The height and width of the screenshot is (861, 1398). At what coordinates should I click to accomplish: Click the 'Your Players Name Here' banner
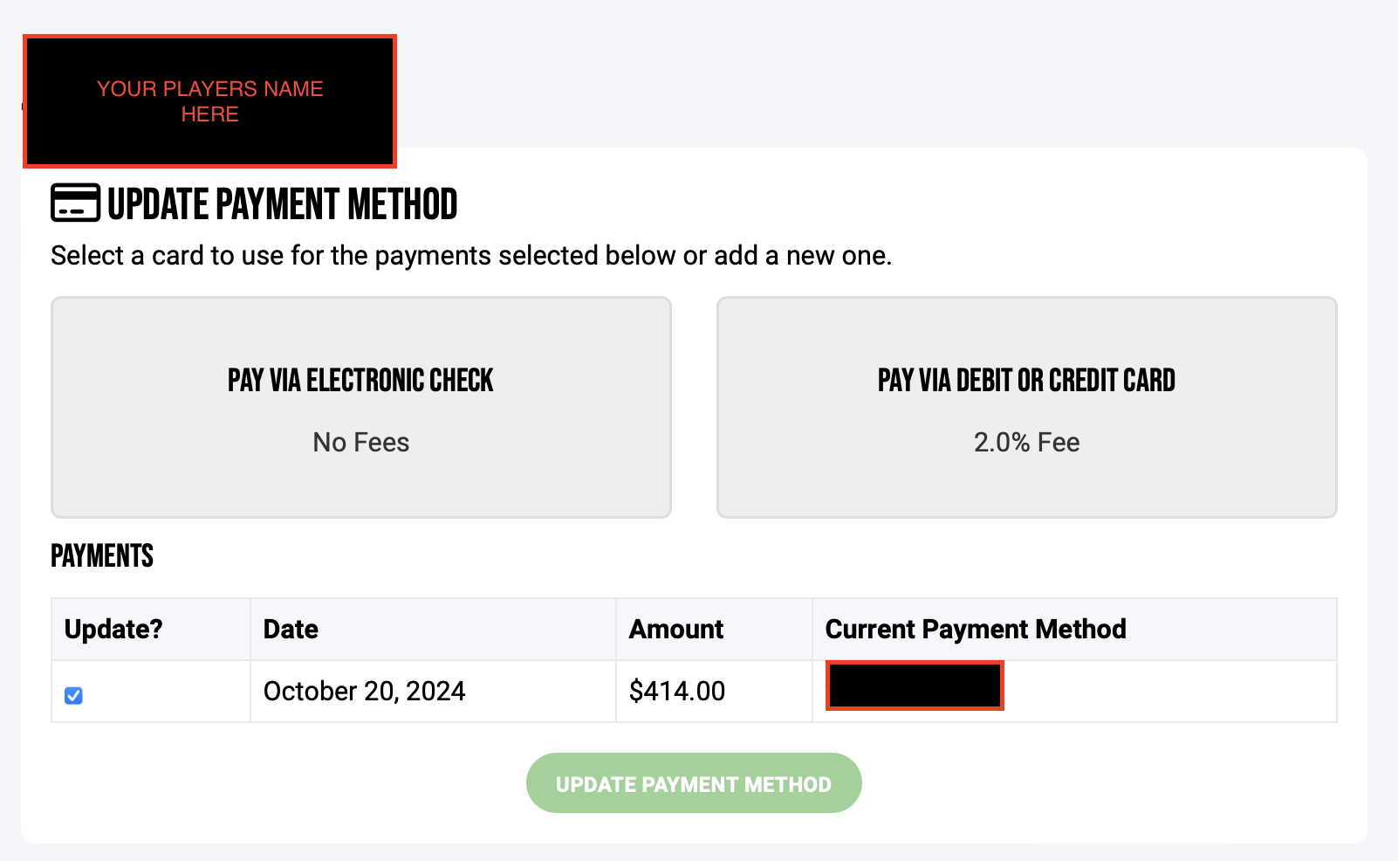click(210, 101)
